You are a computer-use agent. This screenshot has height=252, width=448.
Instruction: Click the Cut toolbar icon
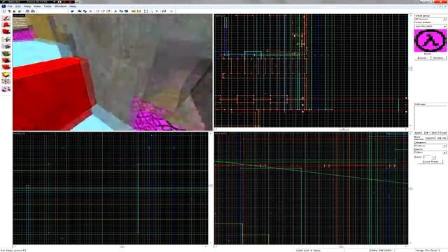click(115, 11)
